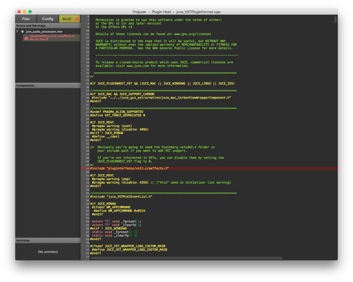The height and width of the screenshot is (282, 353).
Task: Click the red warning icon beside 'file not found'
Action: (26, 38)
